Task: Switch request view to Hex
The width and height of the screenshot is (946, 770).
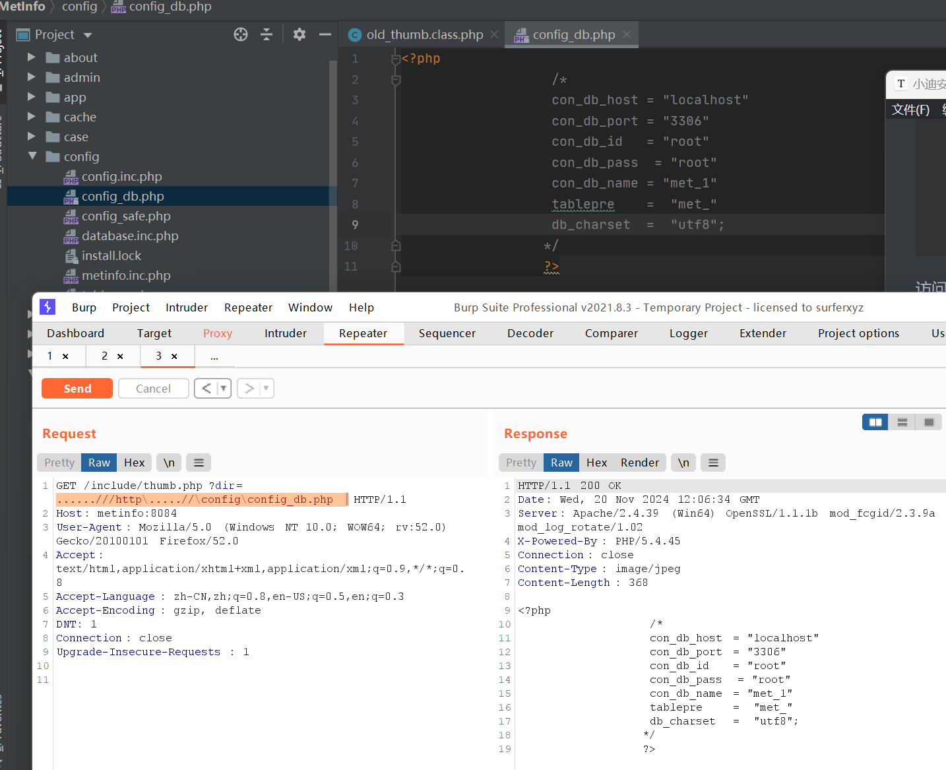Action: click(135, 463)
